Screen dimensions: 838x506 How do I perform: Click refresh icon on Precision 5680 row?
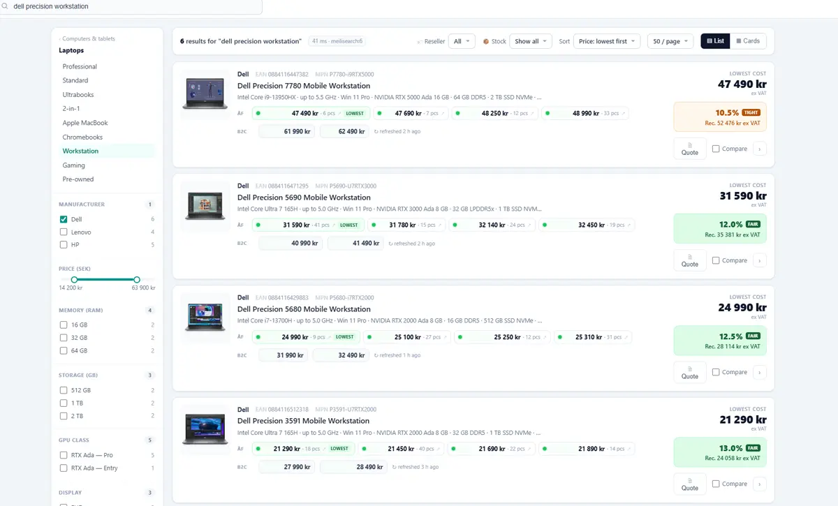tap(376, 355)
